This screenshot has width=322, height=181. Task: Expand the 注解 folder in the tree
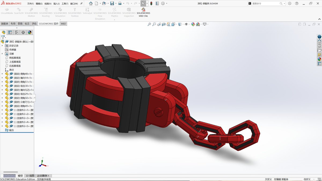[x=2, y=54]
